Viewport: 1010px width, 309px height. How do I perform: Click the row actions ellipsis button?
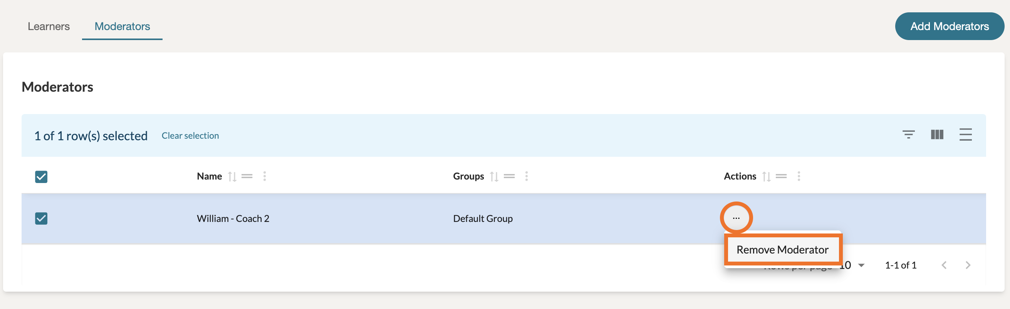pos(736,218)
